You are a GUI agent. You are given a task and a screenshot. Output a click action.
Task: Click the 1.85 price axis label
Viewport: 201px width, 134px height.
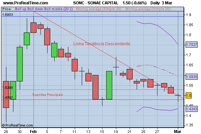[190, 25]
